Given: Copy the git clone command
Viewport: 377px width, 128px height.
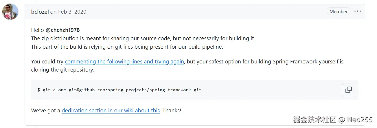Looking at the screenshot, I should [348, 90].
